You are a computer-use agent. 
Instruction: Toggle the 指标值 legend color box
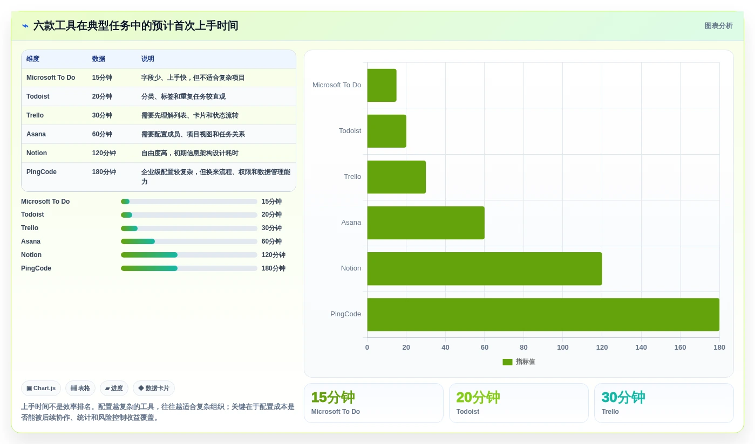(507, 362)
